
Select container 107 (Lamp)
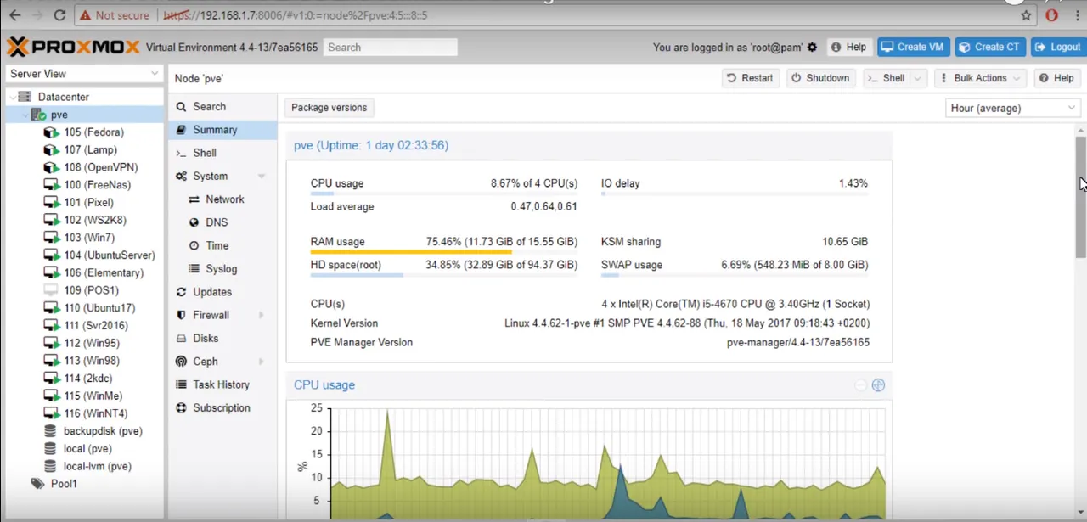pyautogui.click(x=90, y=150)
